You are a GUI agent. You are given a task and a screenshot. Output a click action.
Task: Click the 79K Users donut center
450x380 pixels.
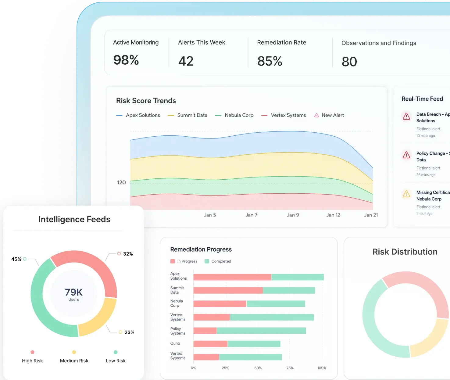pyautogui.click(x=74, y=294)
